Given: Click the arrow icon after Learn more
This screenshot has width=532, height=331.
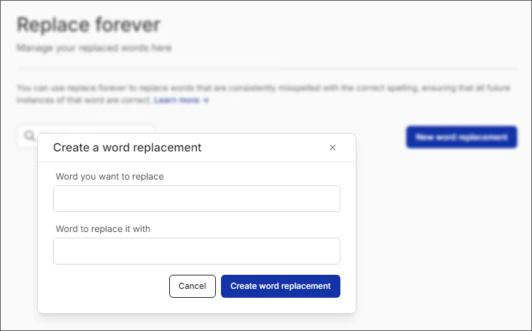Looking at the screenshot, I should [206, 100].
